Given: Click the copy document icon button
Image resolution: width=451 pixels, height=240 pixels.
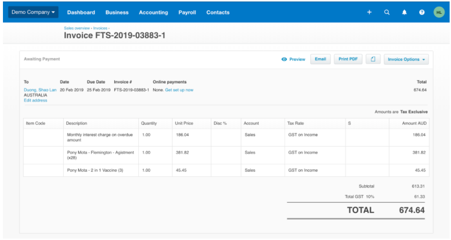Looking at the screenshot, I should (x=373, y=59).
